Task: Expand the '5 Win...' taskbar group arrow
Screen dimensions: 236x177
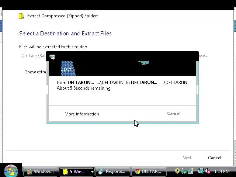Action: 92,171
